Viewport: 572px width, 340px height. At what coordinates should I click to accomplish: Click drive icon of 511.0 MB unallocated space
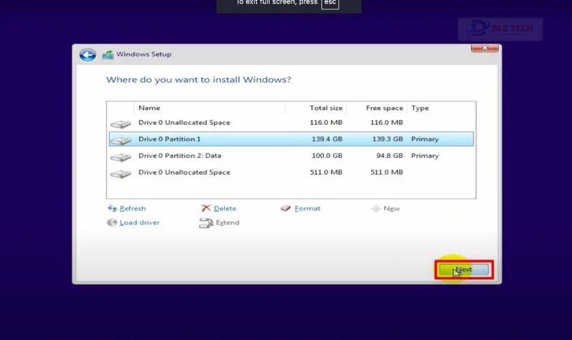[121, 174]
